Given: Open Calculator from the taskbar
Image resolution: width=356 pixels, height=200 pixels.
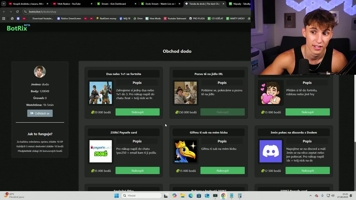Looking at the screenshot, I should (x=240, y=196).
